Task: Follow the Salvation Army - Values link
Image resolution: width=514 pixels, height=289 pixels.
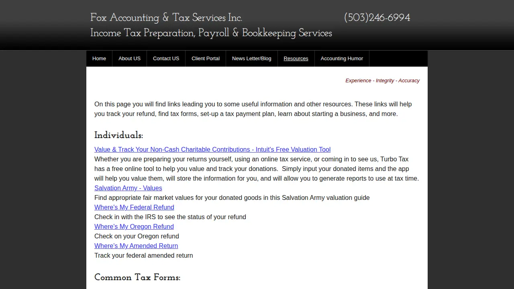Action: [128, 188]
